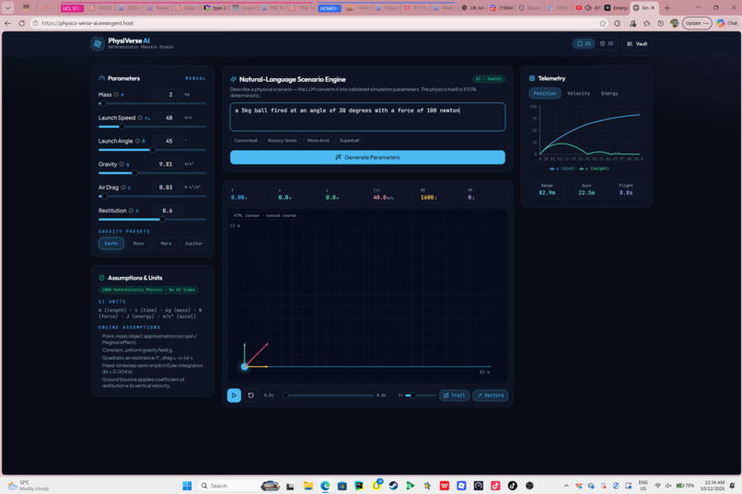Open the Windows Start menu
Image resolution: width=742 pixels, height=494 pixels.
[187, 486]
